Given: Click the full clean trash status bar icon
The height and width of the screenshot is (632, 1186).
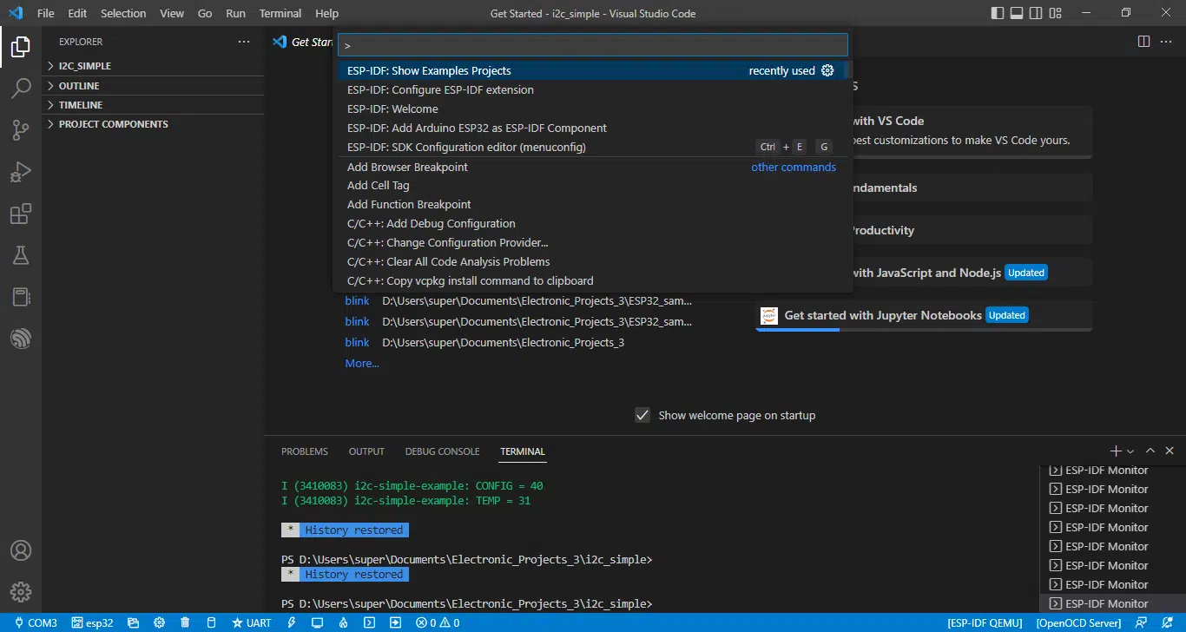Looking at the screenshot, I should 185,622.
